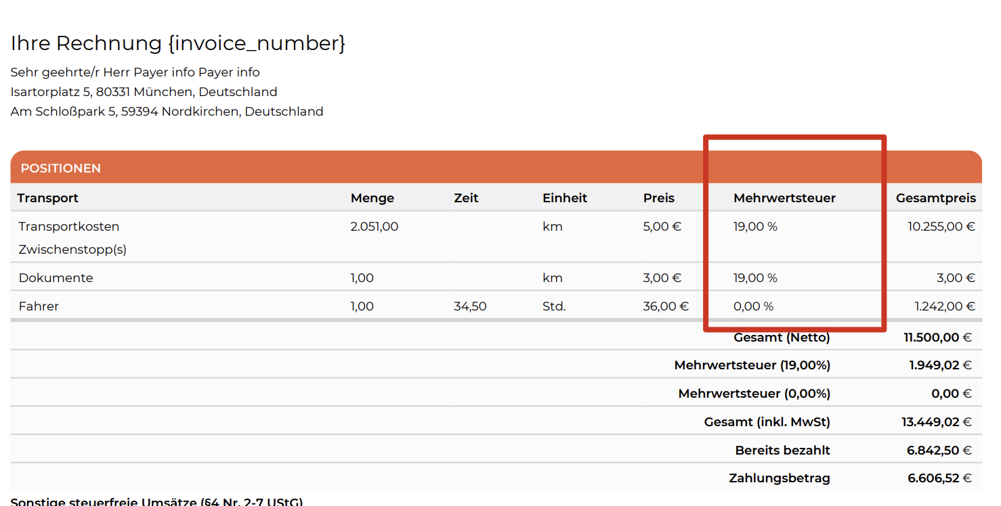Click the "Mehrwertsteuer" column header

pos(784,198)
